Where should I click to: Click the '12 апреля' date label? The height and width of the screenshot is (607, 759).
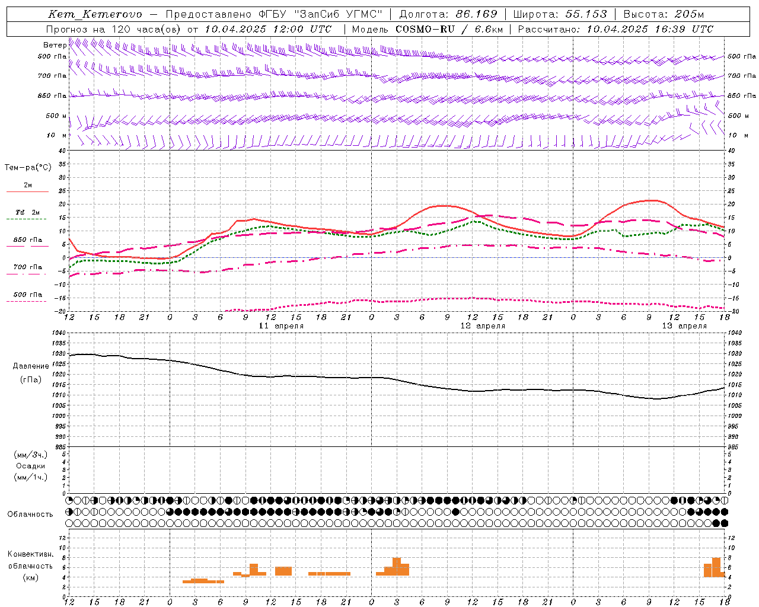483,326
